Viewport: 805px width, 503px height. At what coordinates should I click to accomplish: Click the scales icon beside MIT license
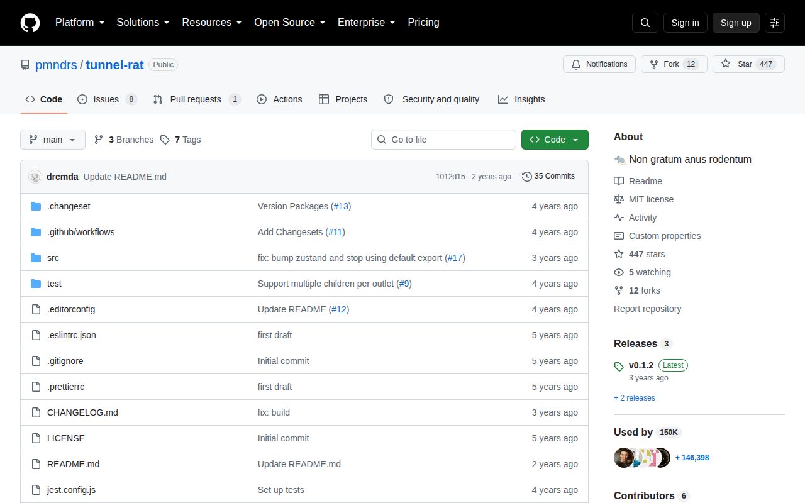click(x=619, y=199)
